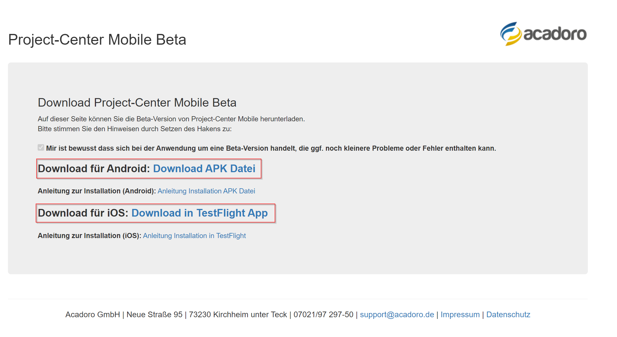Toggle the beta-version acknowledgment checkbox
This screenshot has width=617, height=337.
pos(41,148)
